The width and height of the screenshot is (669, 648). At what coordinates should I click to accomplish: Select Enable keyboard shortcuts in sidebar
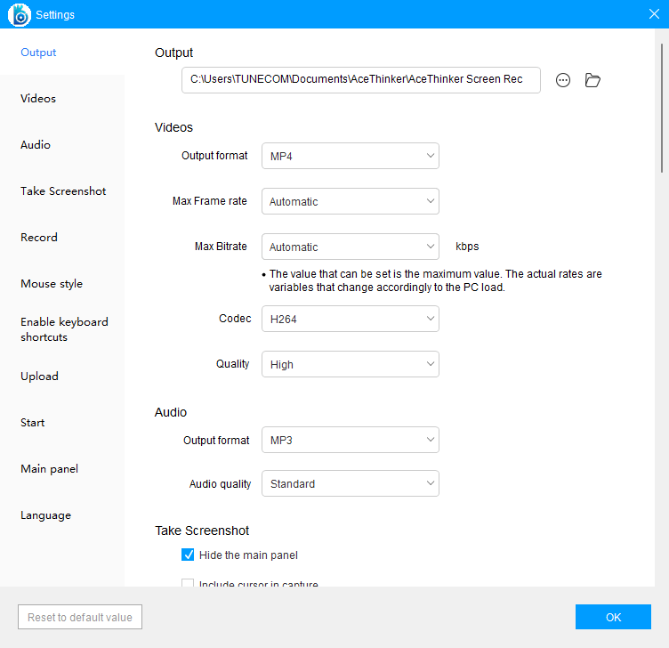tap(64, 329)
